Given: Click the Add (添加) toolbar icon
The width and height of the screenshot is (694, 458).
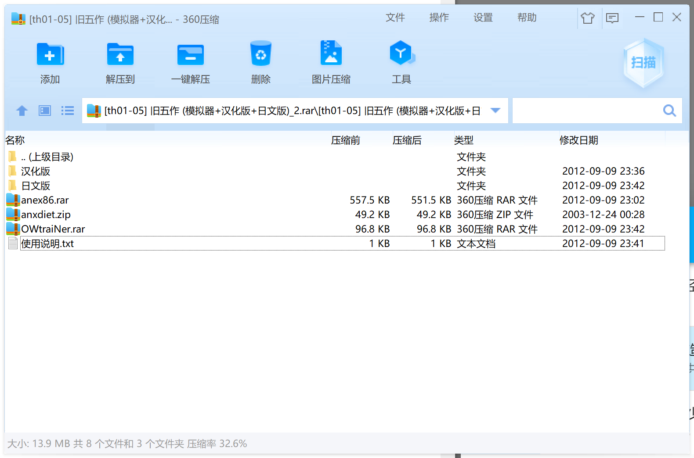Looking at the screenshot, I should (x=50, y=55).
